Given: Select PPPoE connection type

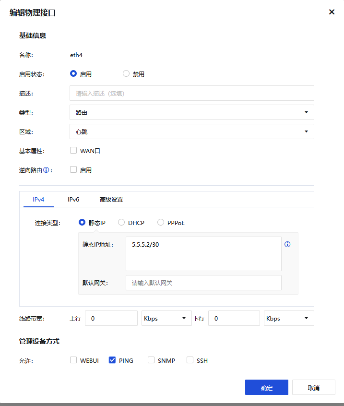Looking at the screenshot, I should point(161,222).
